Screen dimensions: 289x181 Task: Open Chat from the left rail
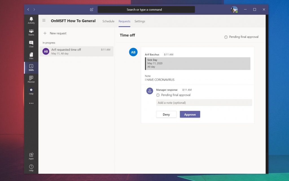pyautogui.click(x=31, y=44)
